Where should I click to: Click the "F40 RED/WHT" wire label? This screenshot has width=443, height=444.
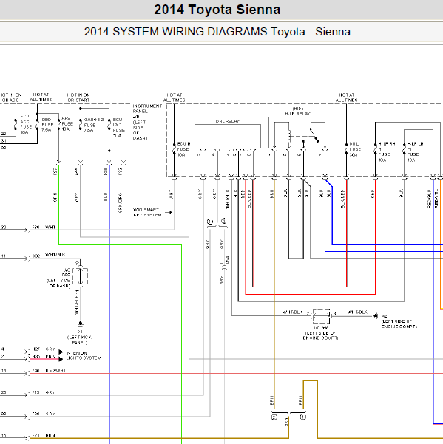[x=49, y=370]
